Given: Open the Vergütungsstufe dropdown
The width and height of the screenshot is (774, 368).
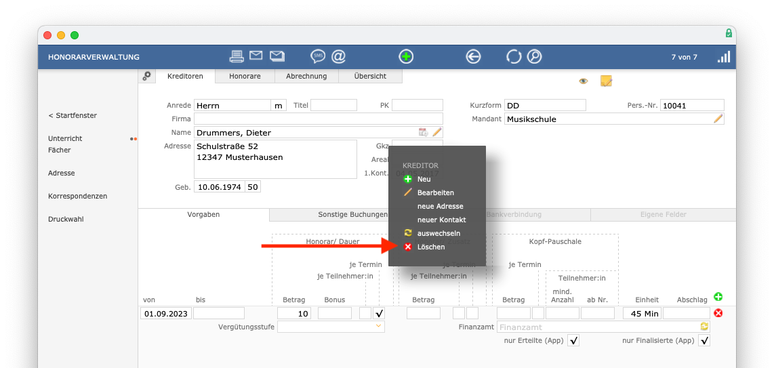Looking at the screenshot, I should click(331, 327).
